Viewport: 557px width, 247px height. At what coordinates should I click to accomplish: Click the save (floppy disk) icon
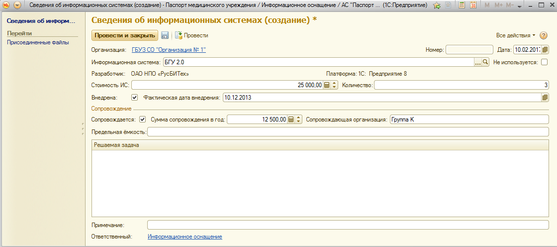(x=165, y=35)
